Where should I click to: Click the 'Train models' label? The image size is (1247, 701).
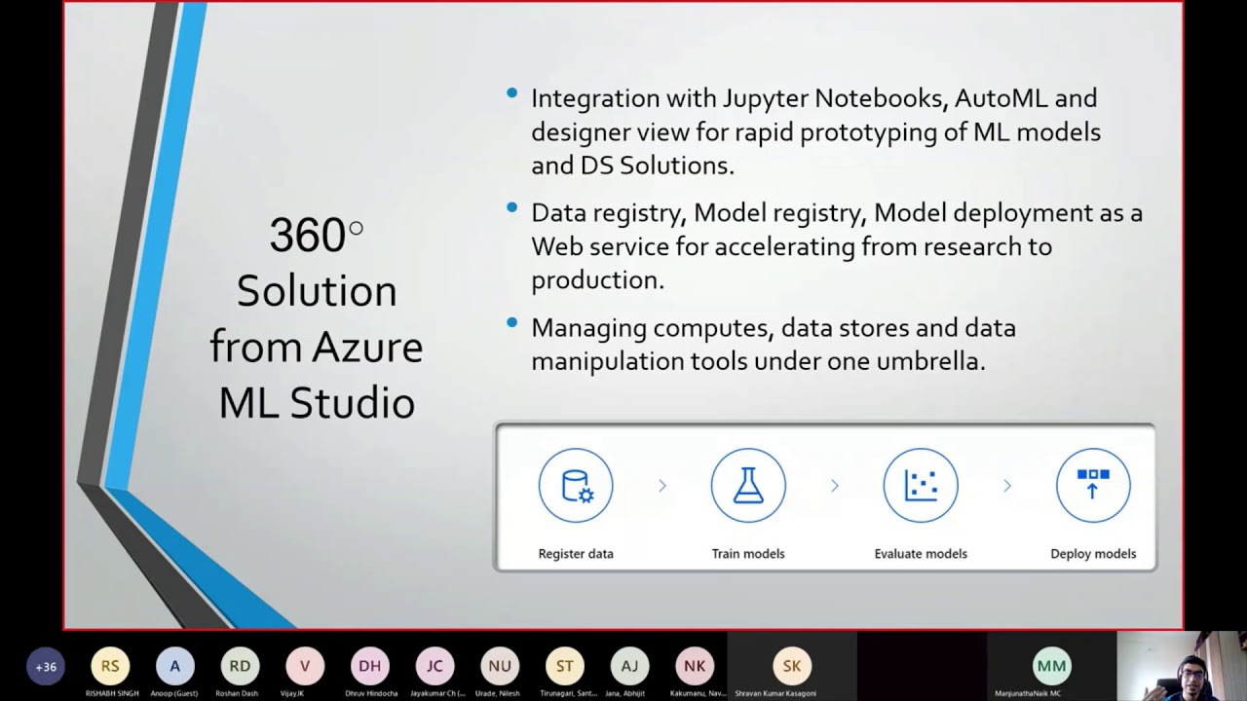[x=748, y=553]
